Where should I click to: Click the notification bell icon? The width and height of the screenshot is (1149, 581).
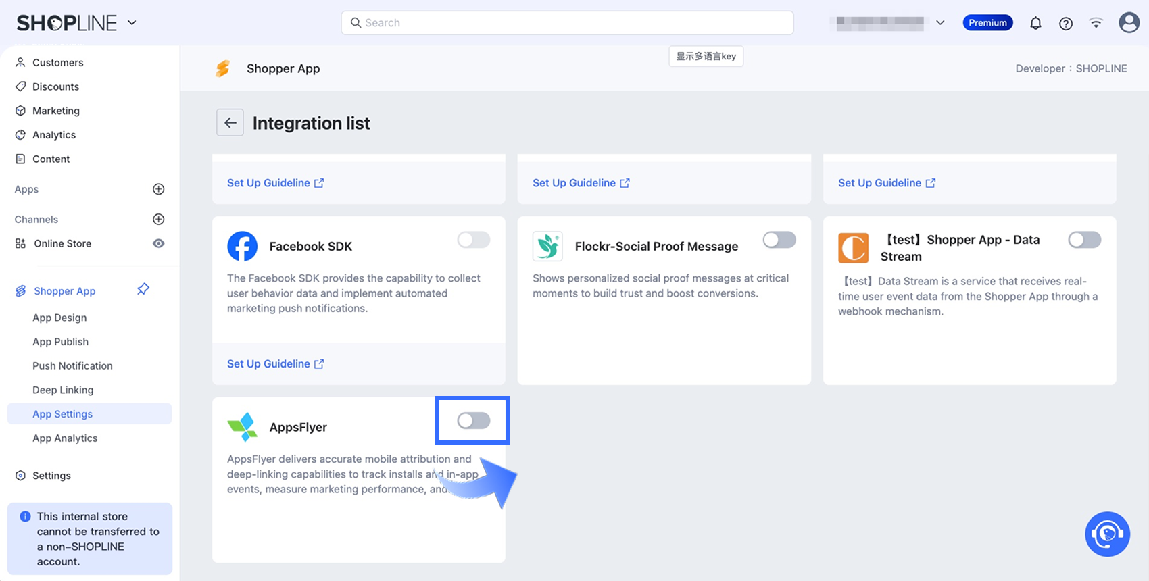[1035, 24]
